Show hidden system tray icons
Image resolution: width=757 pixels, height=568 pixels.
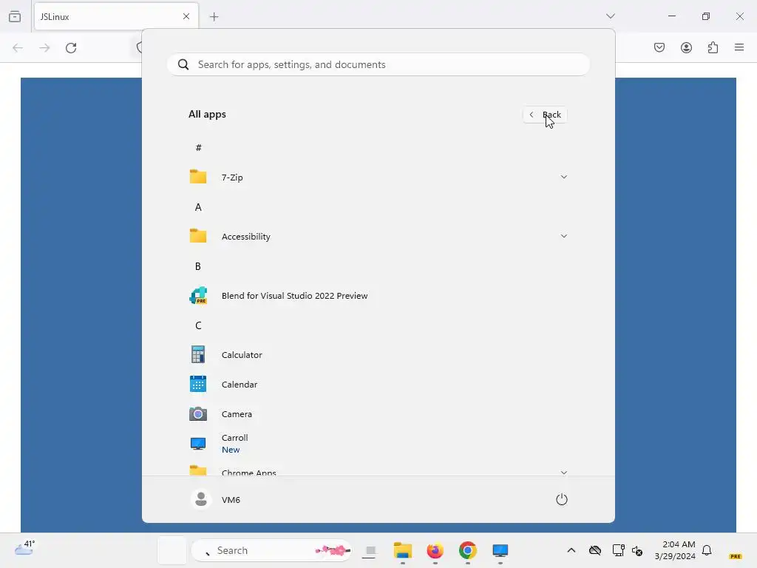tap(571, 550)
